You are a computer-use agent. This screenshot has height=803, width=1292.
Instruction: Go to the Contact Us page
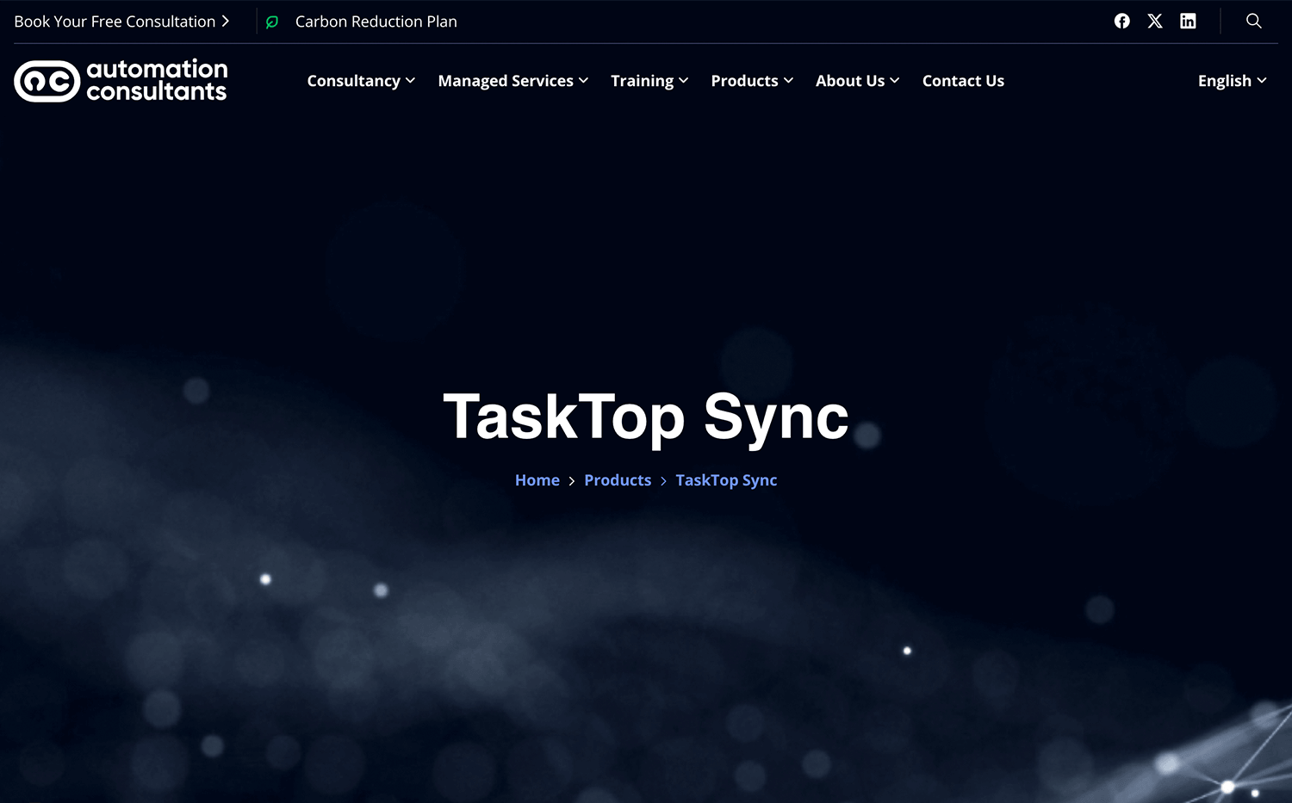click(x=963, y=81)
